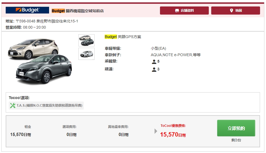Viewport: 266px width, 153px height.
Task: Click the Budget 英語GPS方案 plan title
Action: click(123, 37)
